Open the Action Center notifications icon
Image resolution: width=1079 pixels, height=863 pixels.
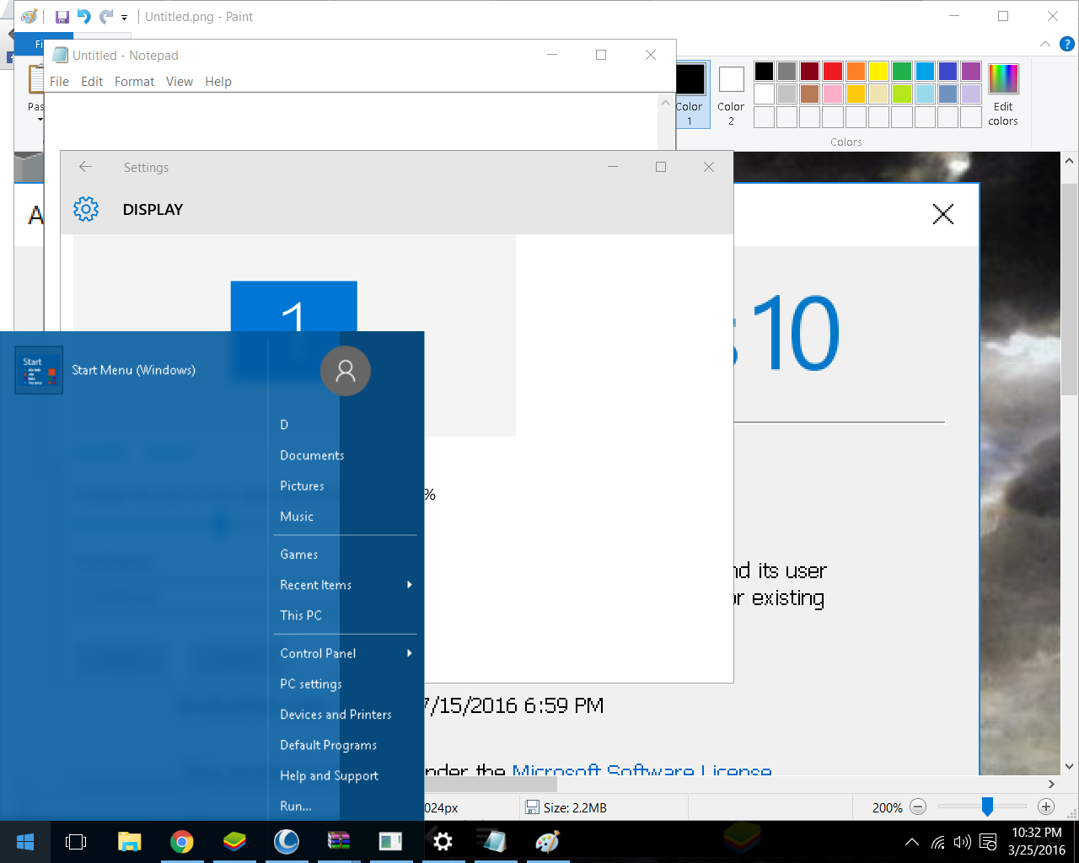988,842
